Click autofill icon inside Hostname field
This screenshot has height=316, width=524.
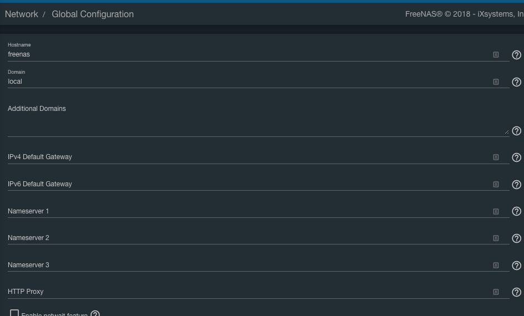pos(496,55)
